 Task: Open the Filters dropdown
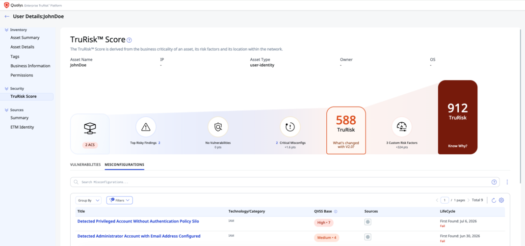point(120,200)
